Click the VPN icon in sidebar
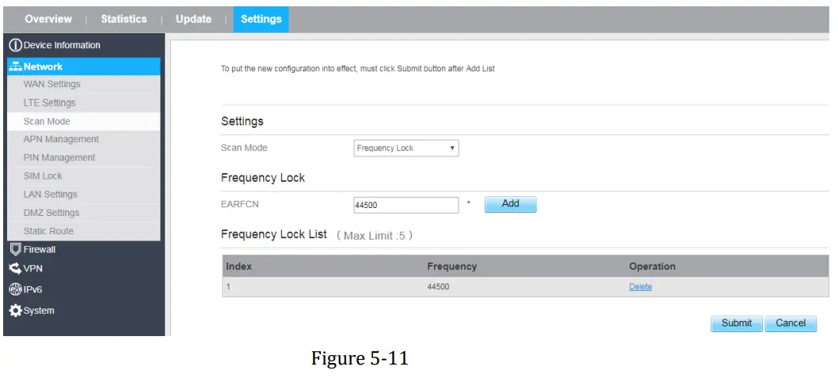Screen dimensions: 838x378 click(15, 268)
